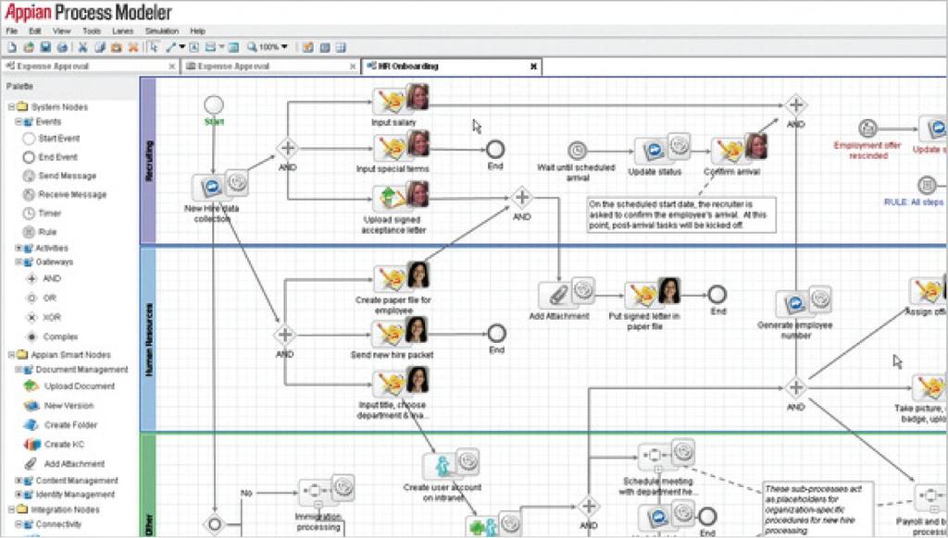Image resolution: width=948 pixels, height=538 pixels.
Task: Open the File menu
Action: tap(11, 31)
